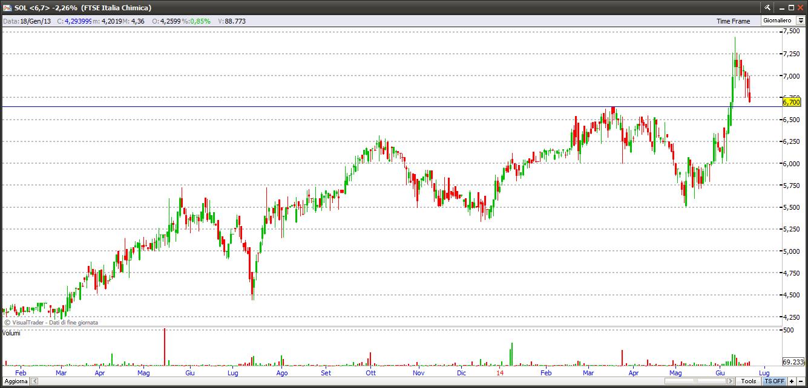Viewport: 808px width, 388px height.
Task: Click the scrollbar right arrow
Action: [731, 381]
